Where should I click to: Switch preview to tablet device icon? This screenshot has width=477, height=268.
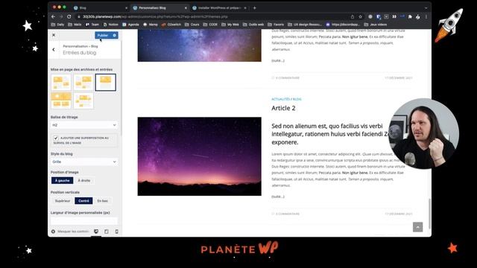click(107, 232)
